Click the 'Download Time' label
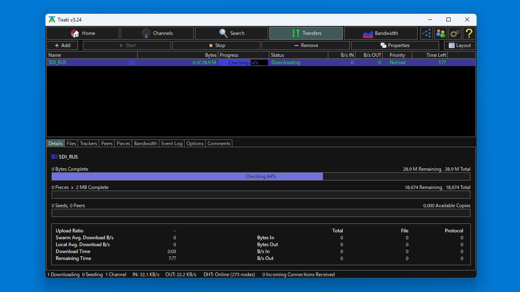 73,251
